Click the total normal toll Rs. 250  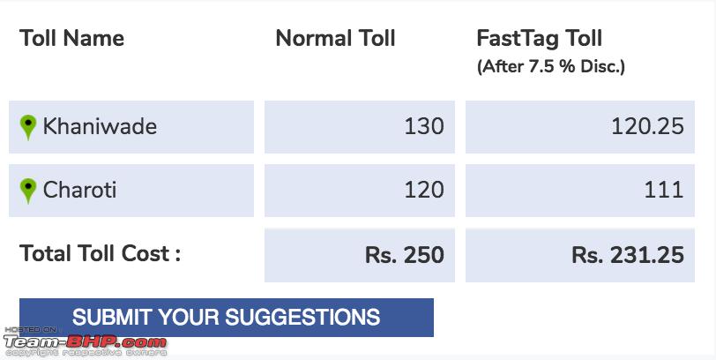[405, 255]
